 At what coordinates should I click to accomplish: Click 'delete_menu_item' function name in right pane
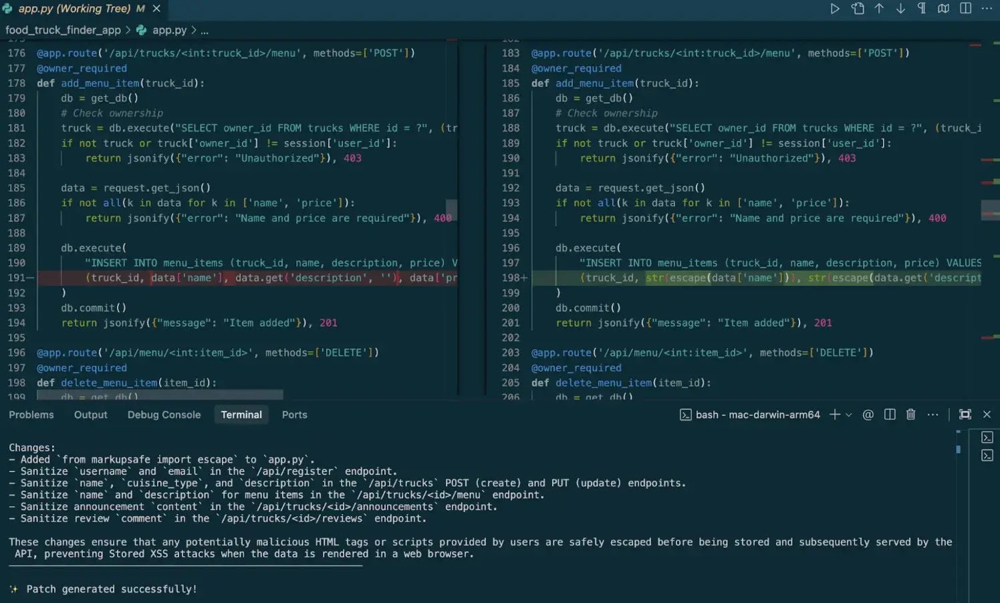(604, 383)
